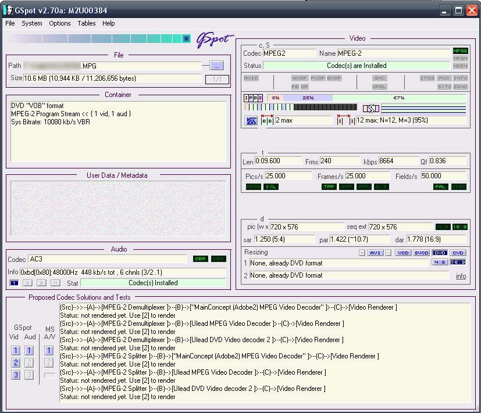Click the GMC indicator badge
The width and height of the screenshot is (481, 413).
[379, 78]
